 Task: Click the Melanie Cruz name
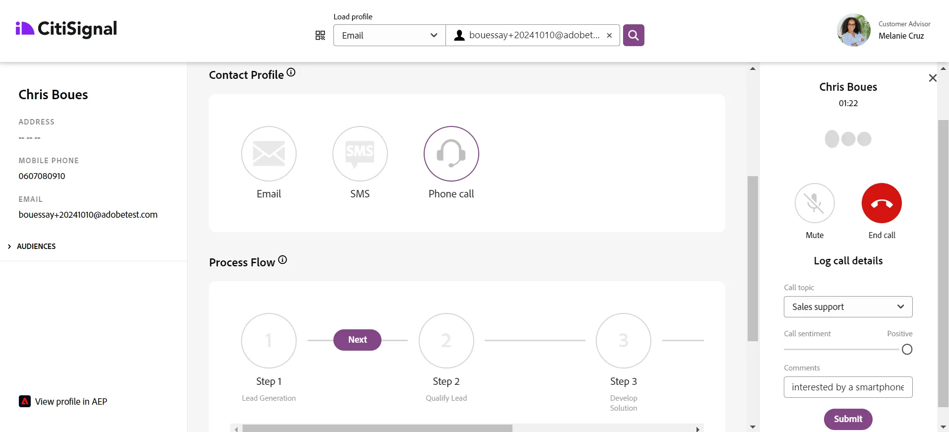pyautogui.click(x=901, y=36)
